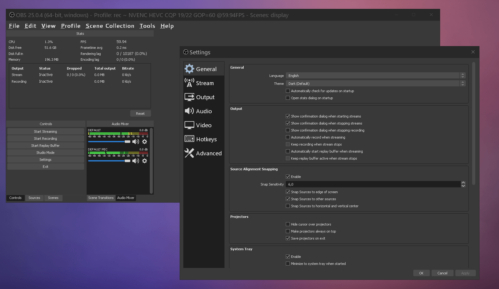499x289 pixels.
Task: Go to Video settings section
Action: (203, 125)
